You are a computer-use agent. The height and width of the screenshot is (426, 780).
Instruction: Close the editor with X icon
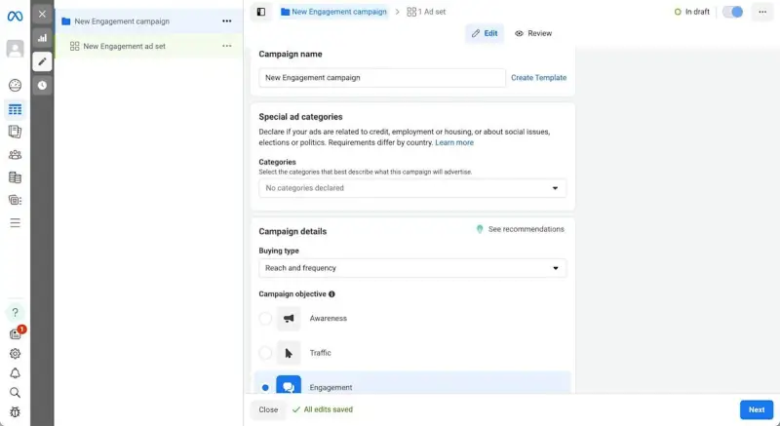click(x=42, y=14)
